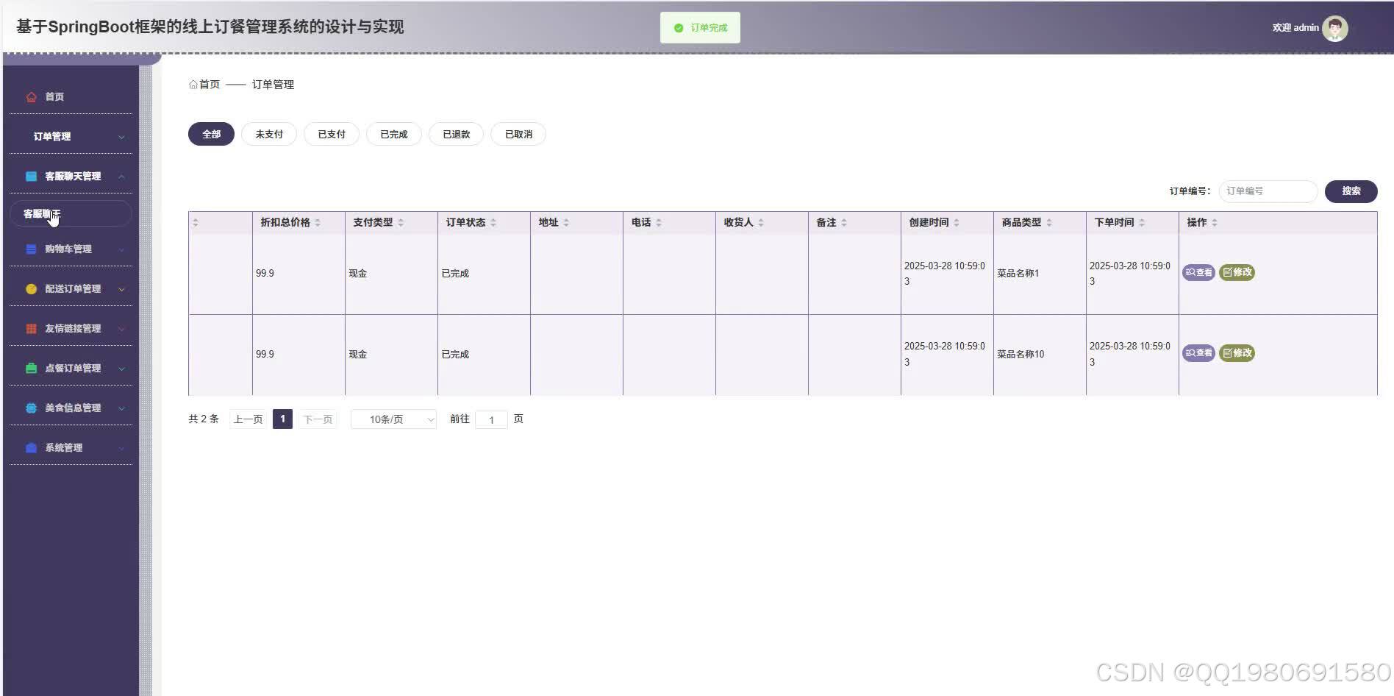Click 查看 for 菜品名称10 order
Image resolution: width=1394 pixels, height=696 pixels.
click(x=1198, y=353)
